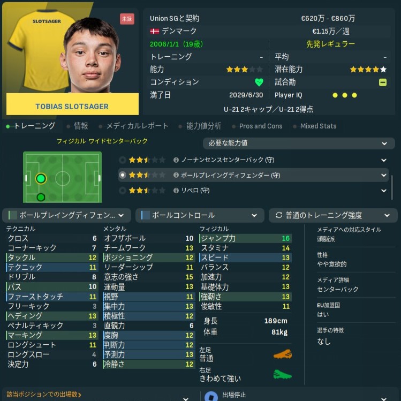
Task: Select center-back position dot on pitch
Action: coord(41,178)
